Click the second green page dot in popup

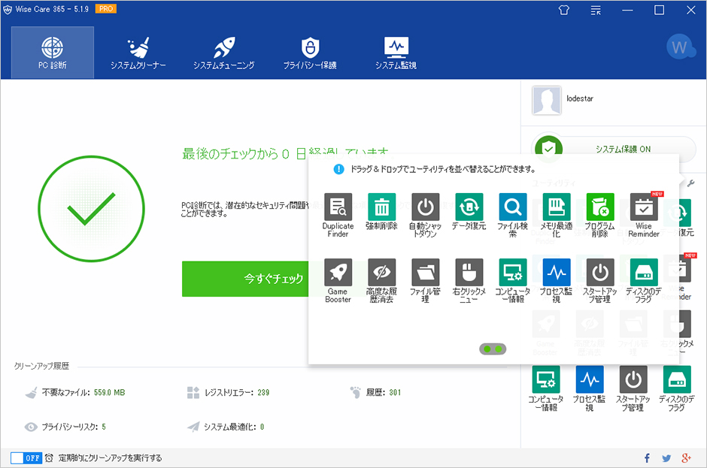point(498,349)
